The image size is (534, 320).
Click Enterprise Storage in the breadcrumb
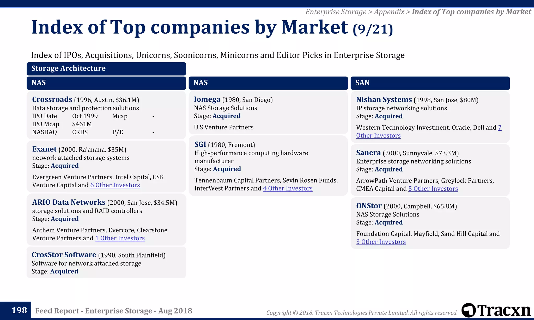click(336, 12)
